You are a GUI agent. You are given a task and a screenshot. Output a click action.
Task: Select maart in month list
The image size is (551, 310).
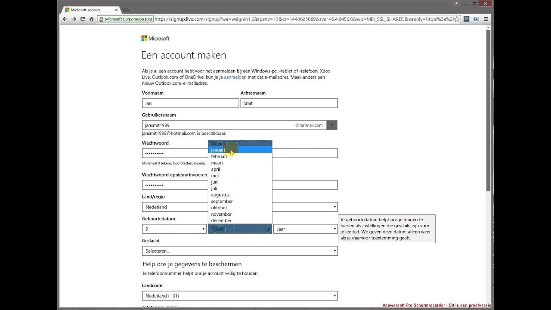click(x=240, y=163)
